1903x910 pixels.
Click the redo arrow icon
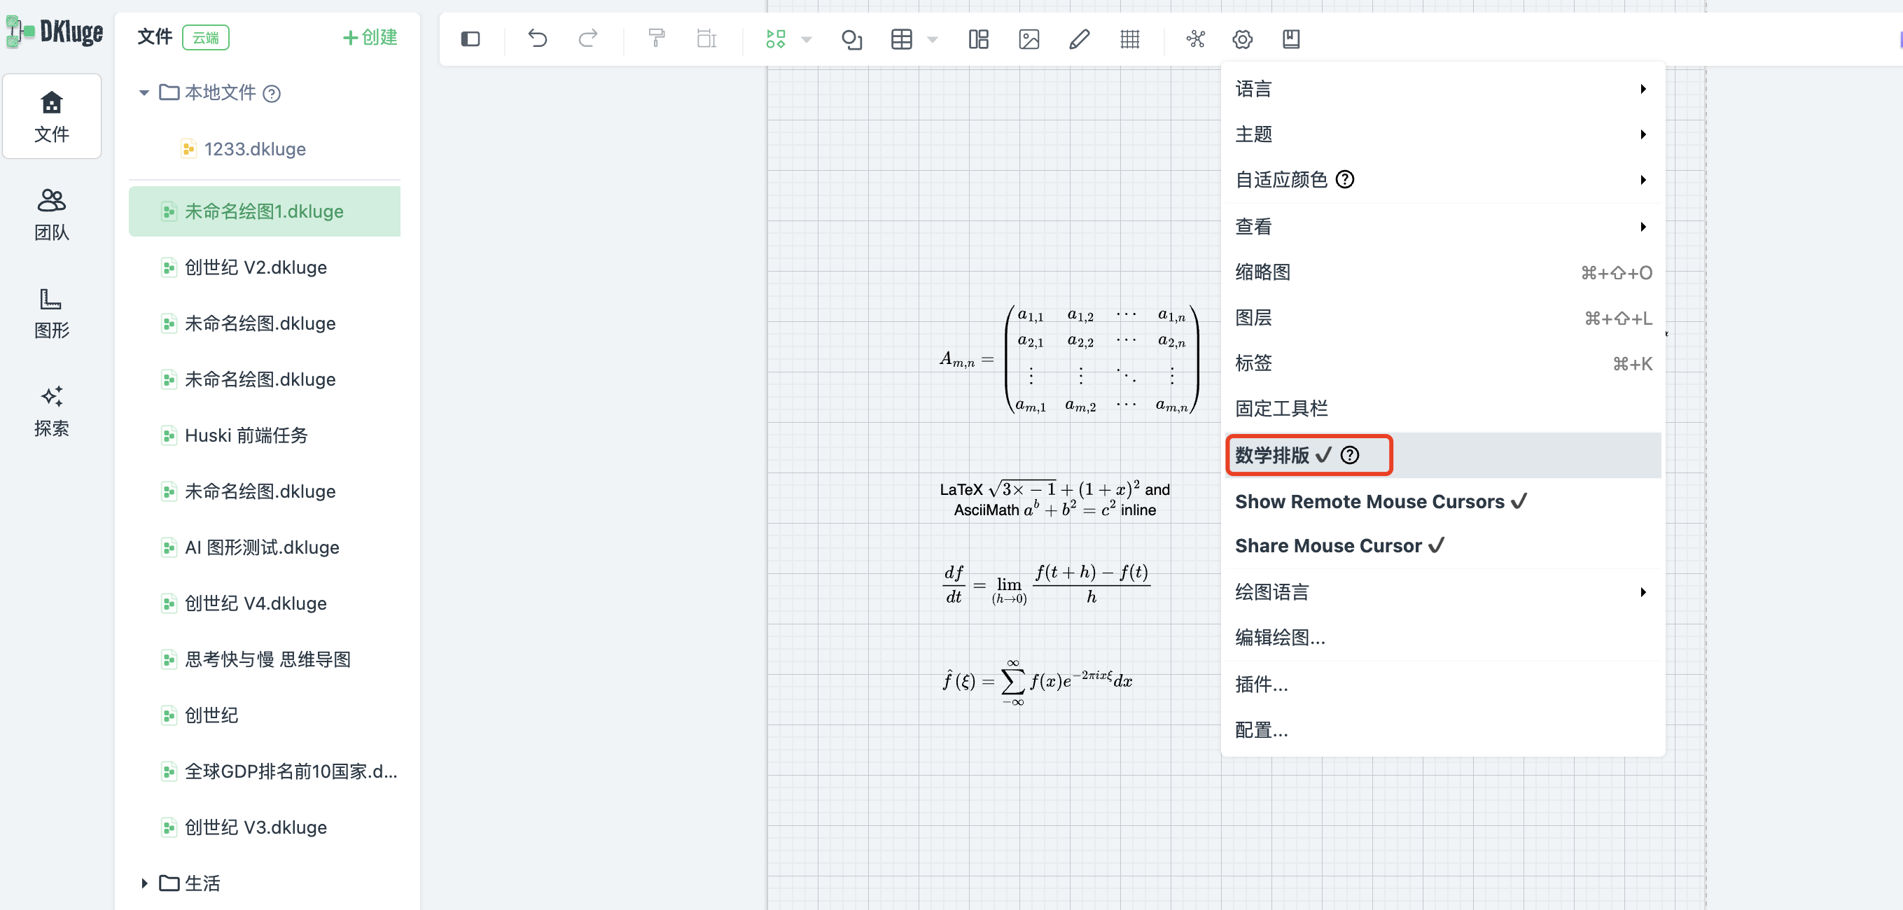pyautogui.click(x=587, y=38)
